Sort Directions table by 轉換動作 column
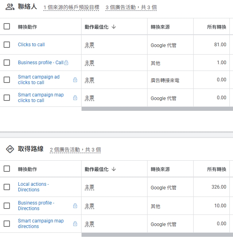 27,169
